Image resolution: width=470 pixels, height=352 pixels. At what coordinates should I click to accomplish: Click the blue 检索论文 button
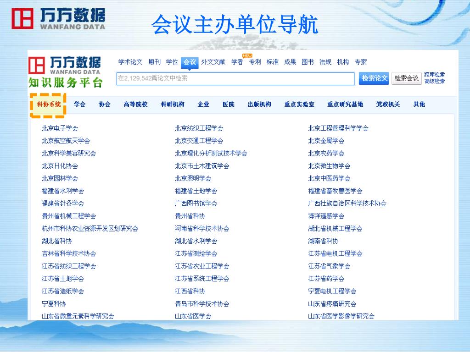pyautogui.click(x=374, y=78)
